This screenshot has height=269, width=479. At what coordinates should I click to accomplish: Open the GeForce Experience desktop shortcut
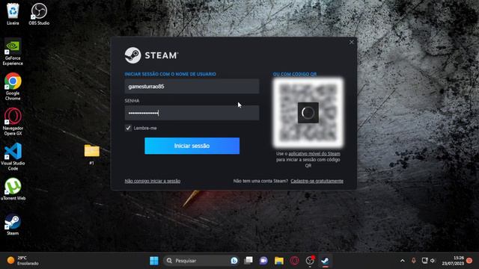13,52
